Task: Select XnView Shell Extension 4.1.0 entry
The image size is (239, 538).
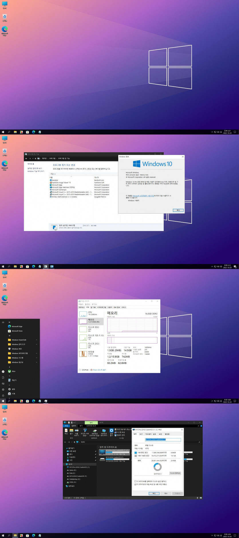Action: tap(64, 197)
